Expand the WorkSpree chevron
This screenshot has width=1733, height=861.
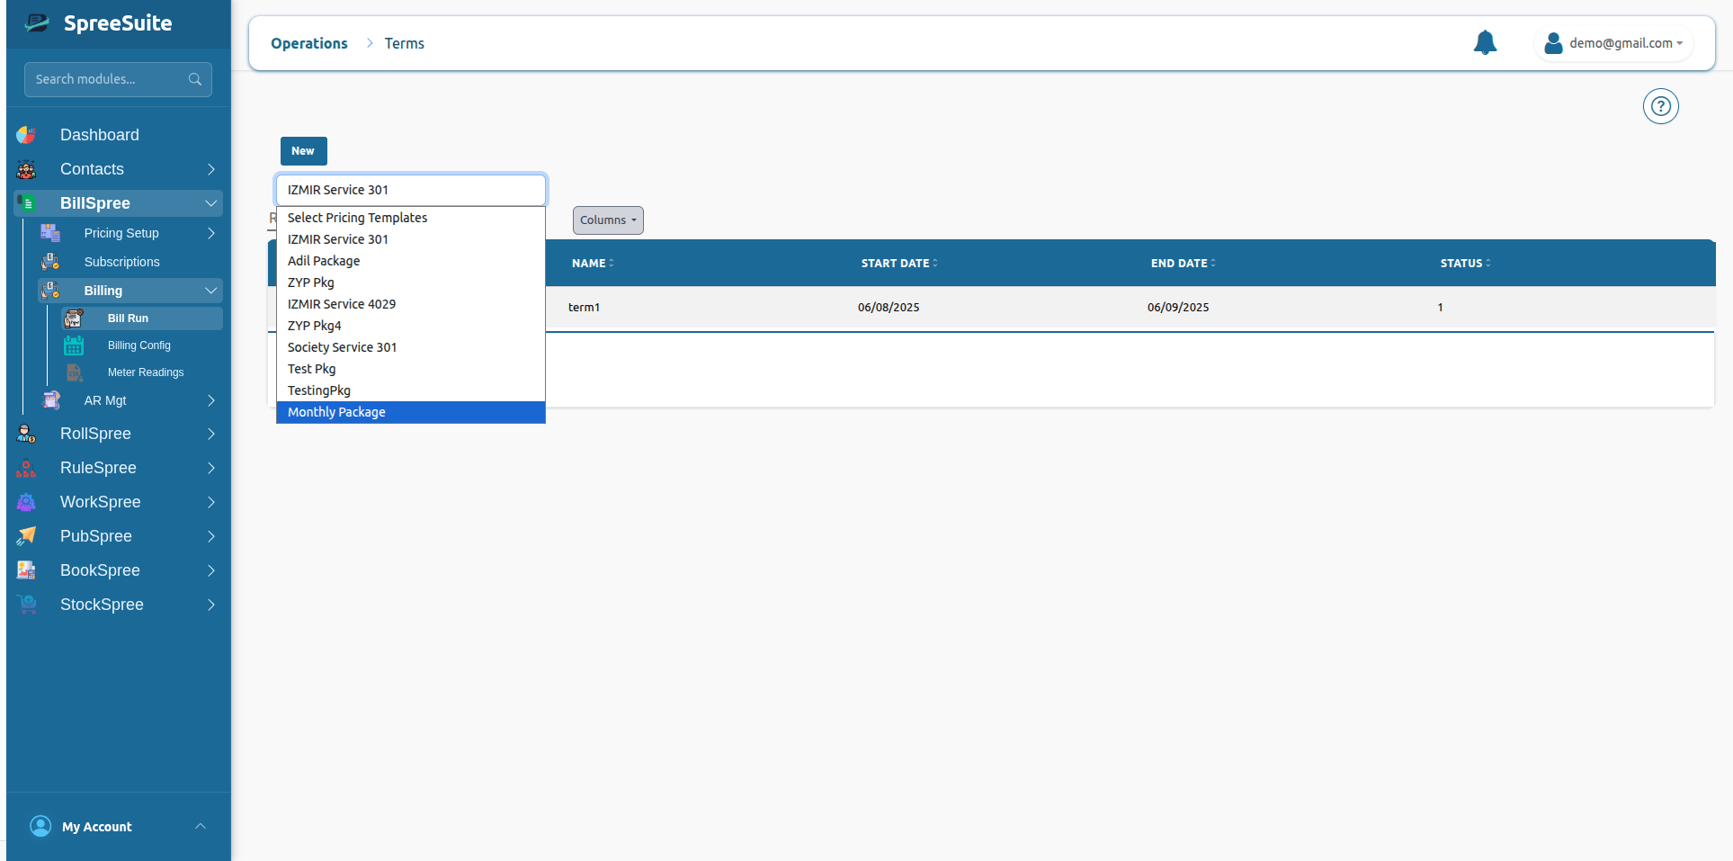(211, 502)
